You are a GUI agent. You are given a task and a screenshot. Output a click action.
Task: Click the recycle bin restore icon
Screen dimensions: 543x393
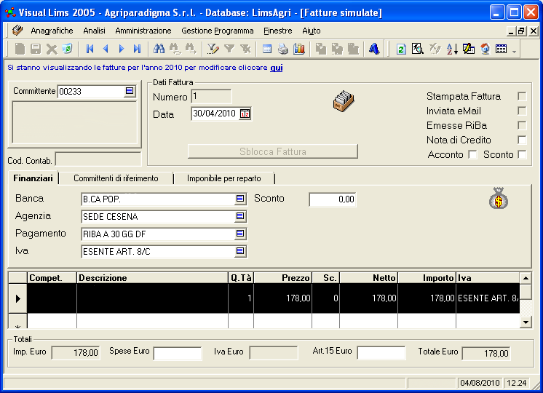click(x=68, y=49)
